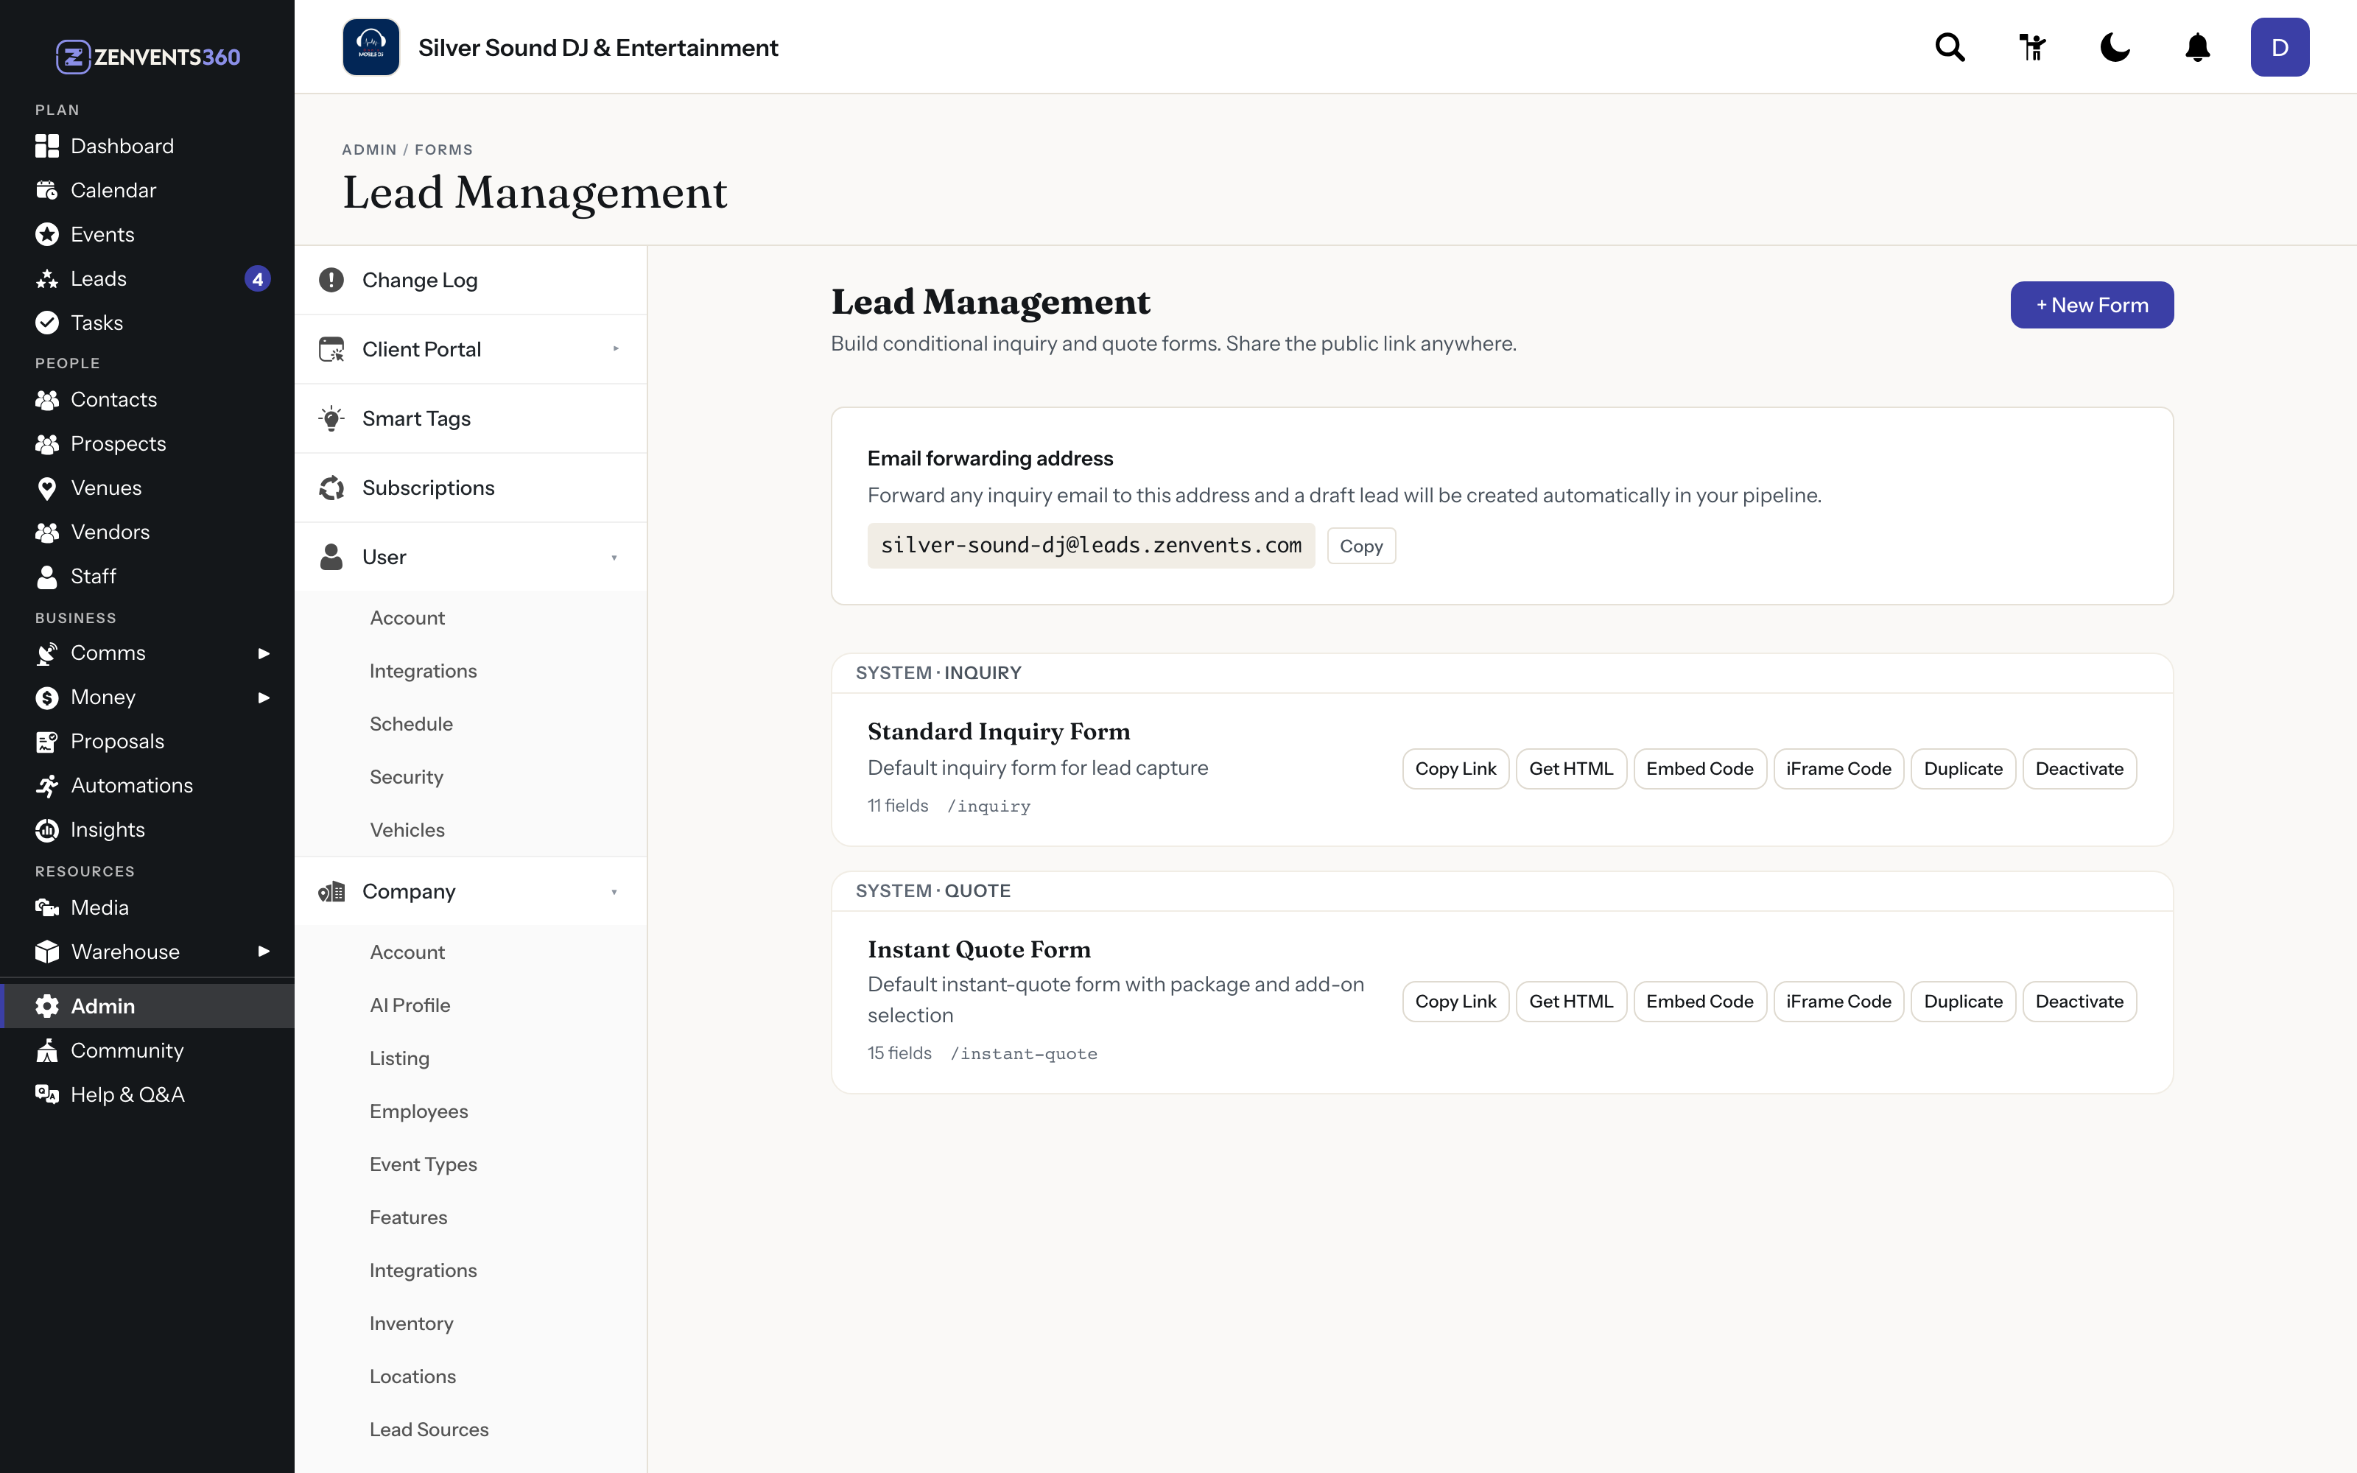Screen dimensions: 2357x1473
Task: Get Embed Code for Standard Inquiry Form
Action: tap(1699, 769)
